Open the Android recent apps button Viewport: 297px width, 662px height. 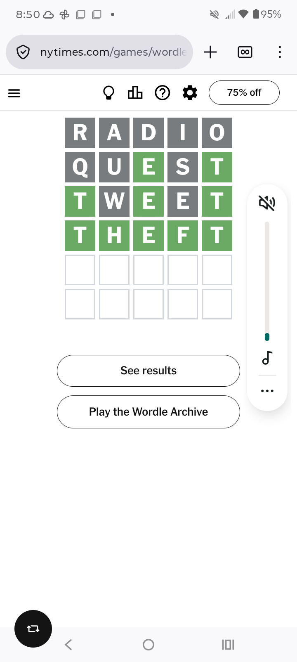228,644
